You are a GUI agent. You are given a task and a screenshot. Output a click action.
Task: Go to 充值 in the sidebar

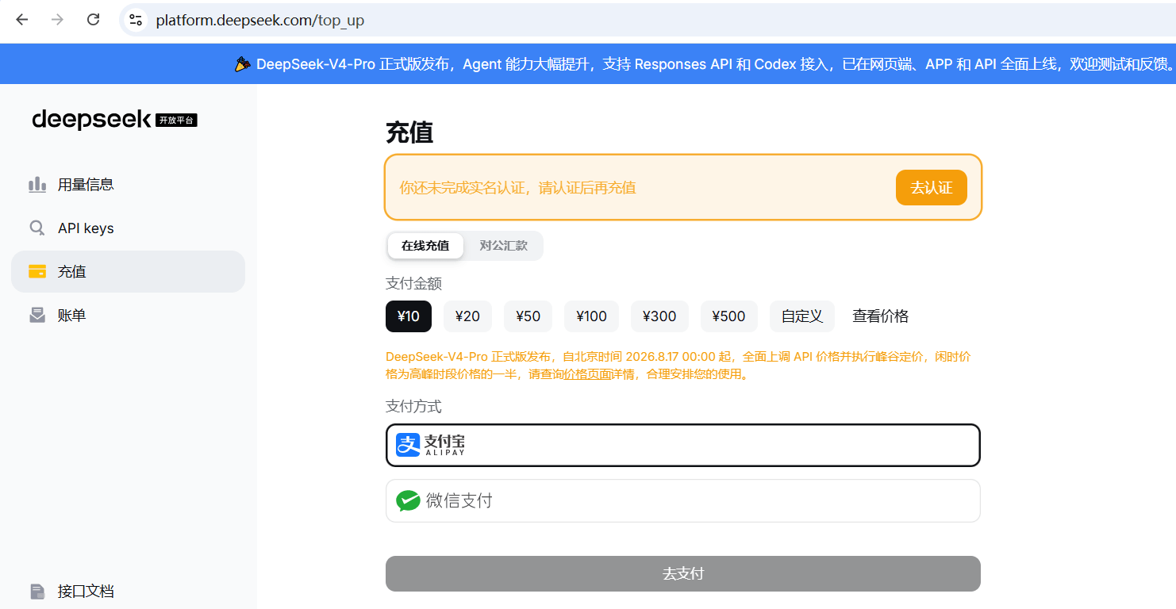(128, 271)
